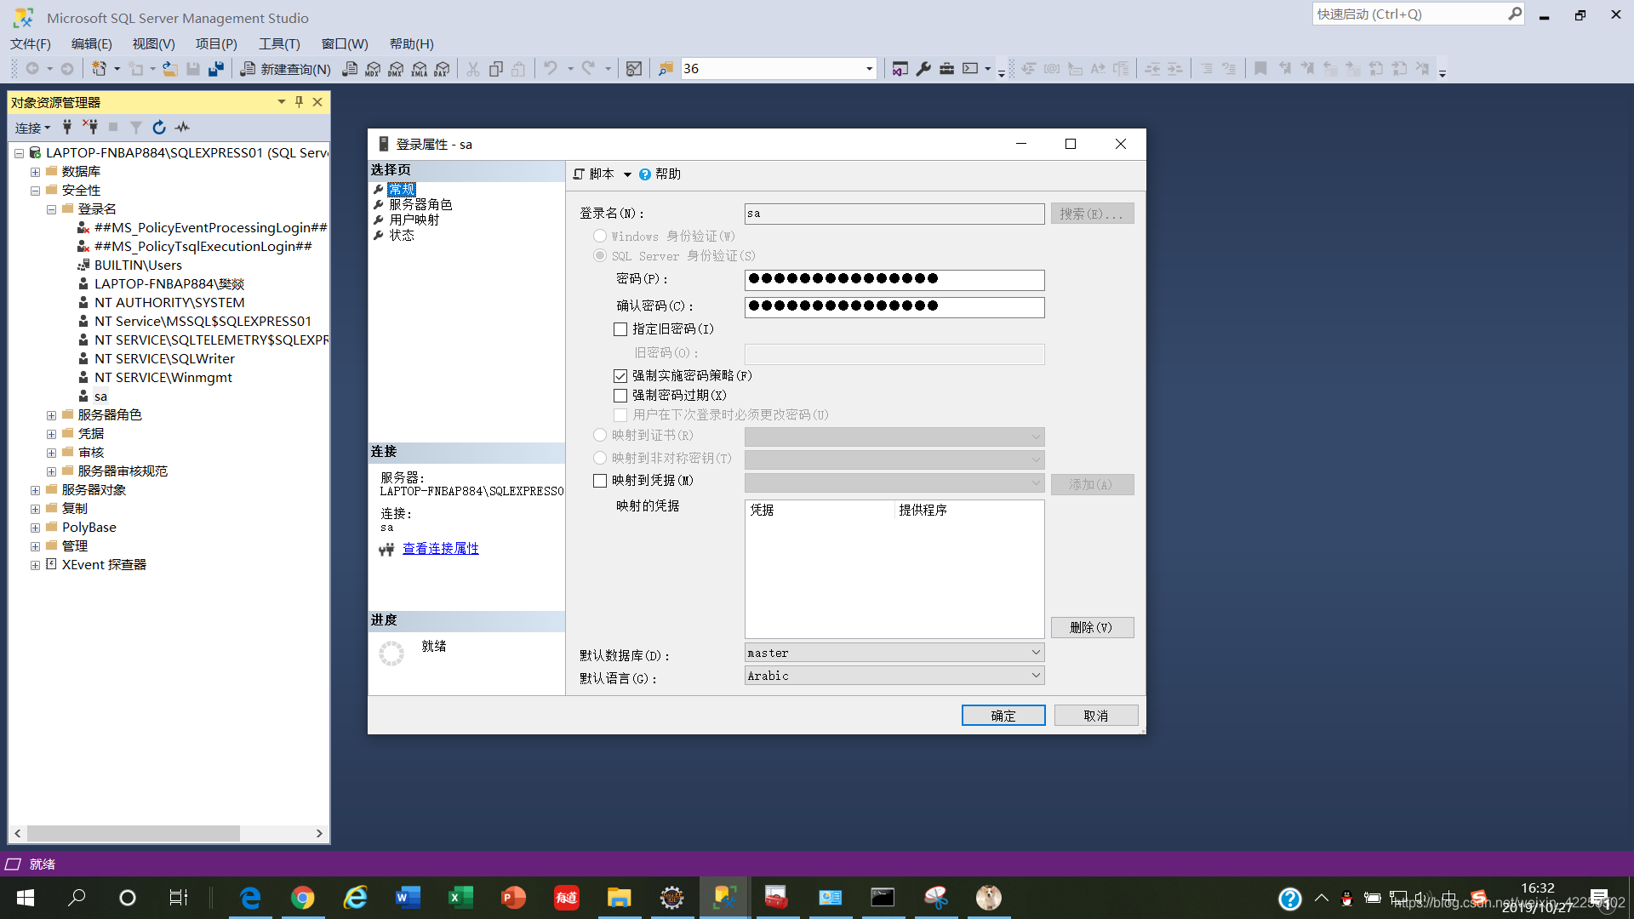The height and width of the screenshot is (919, 1634).
Task: Click the Solution Explorer toolbar icon
Action: (x=900, y=69)
